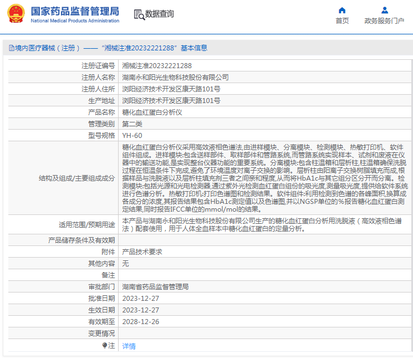The width and height of the screenshot is (413, 359).
Task: Select product name 糖化血红蛋白分析仪
Action: tap(152, 112)
